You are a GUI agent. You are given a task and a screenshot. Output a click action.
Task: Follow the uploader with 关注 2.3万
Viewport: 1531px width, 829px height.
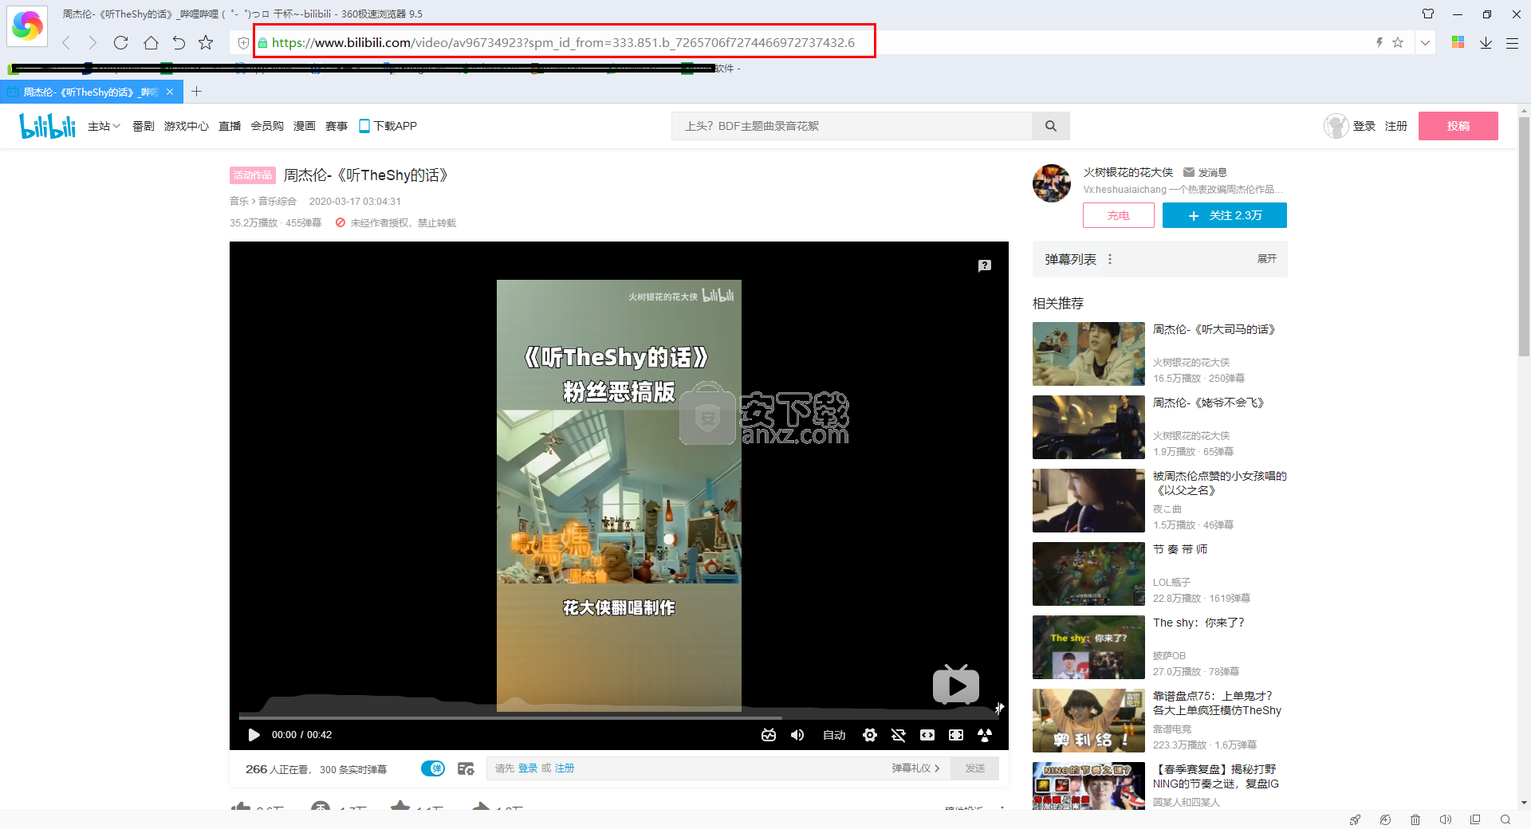point(1225,215)
